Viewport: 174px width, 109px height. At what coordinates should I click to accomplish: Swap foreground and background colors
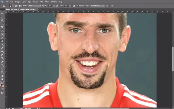(x=3, y=82)
